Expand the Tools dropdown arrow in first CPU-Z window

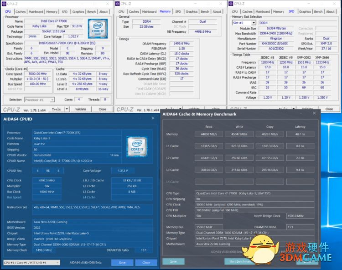67,109
